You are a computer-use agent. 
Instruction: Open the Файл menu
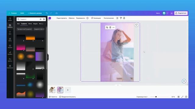(22, 13)
